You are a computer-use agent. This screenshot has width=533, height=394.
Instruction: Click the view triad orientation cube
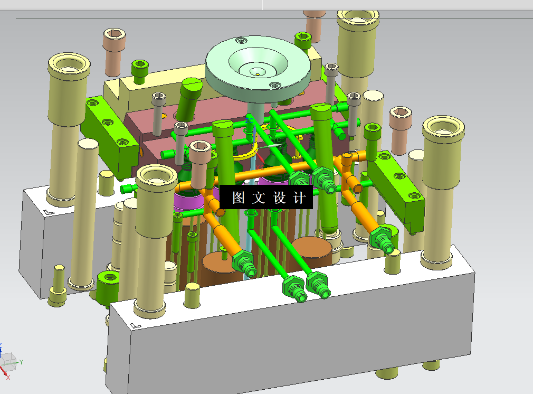[8, 362]
